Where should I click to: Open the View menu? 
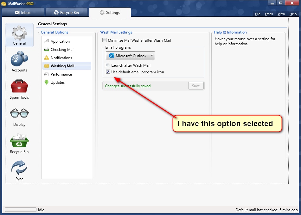pyautogui.click(x=281, y=14)
